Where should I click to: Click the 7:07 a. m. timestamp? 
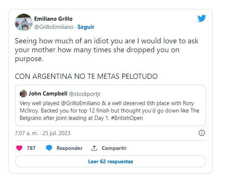pyautogui.click(x=42, y=133)
